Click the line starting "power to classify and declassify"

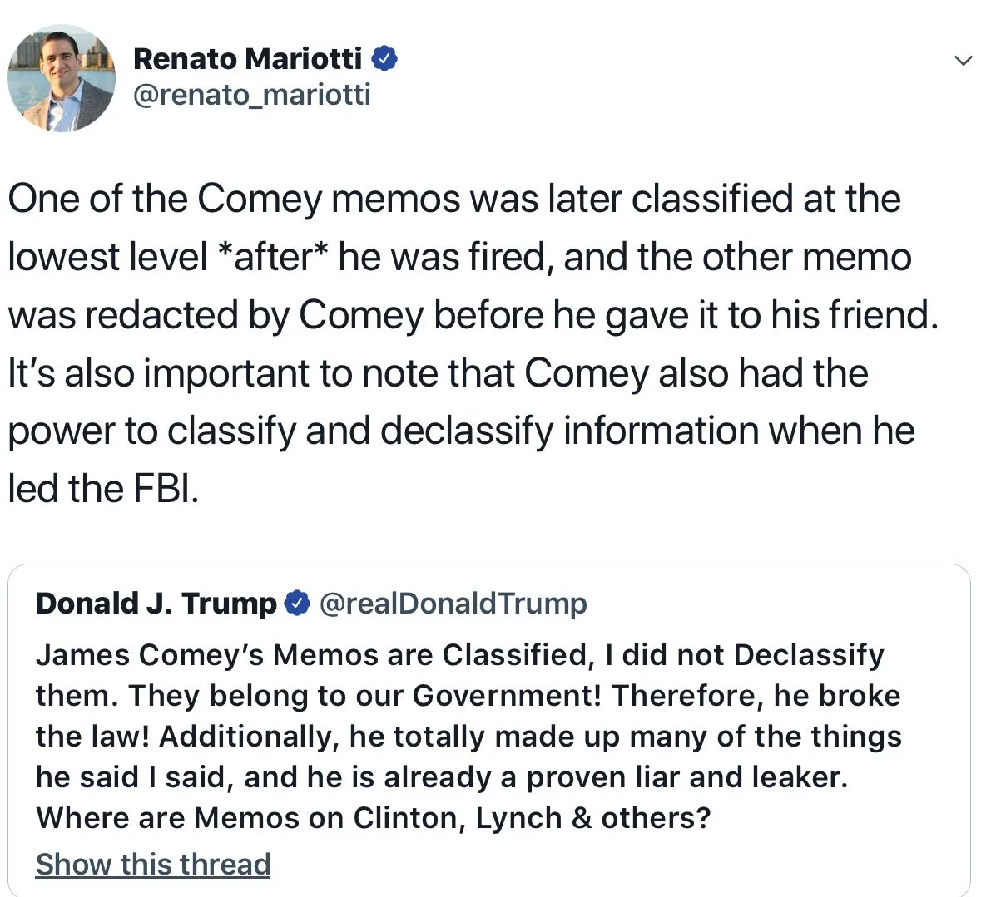point(461,431)
